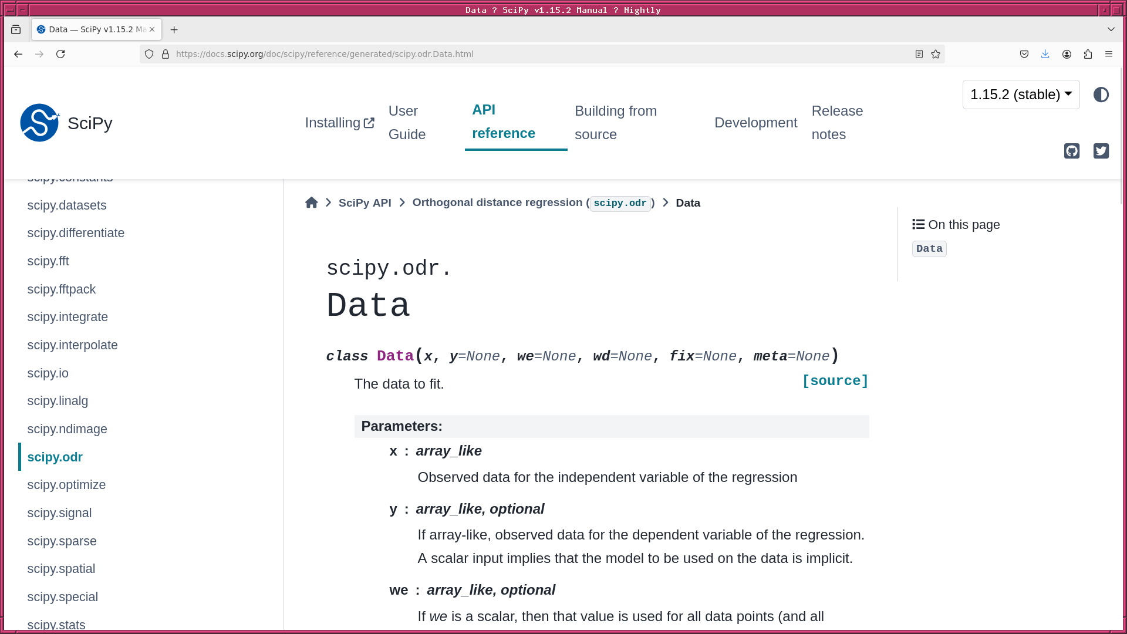Toggle light/dark theme switch
This screenshot has height=634, width=1127.
[x=1101, y=95]
